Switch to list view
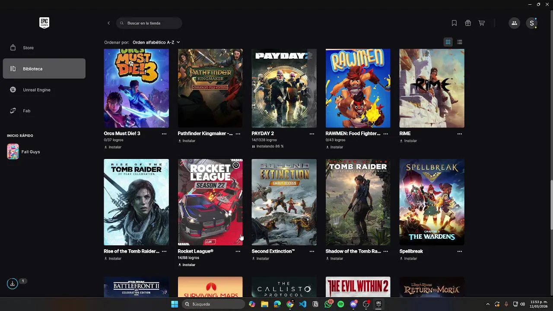Screen dimensions: 553x311 [460, 42]
